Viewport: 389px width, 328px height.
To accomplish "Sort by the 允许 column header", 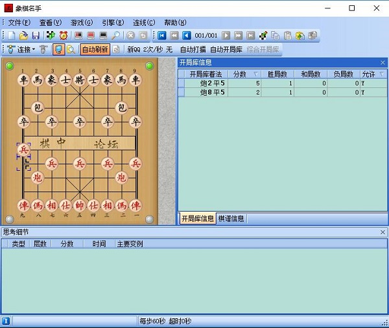I will tap(373, 74).
